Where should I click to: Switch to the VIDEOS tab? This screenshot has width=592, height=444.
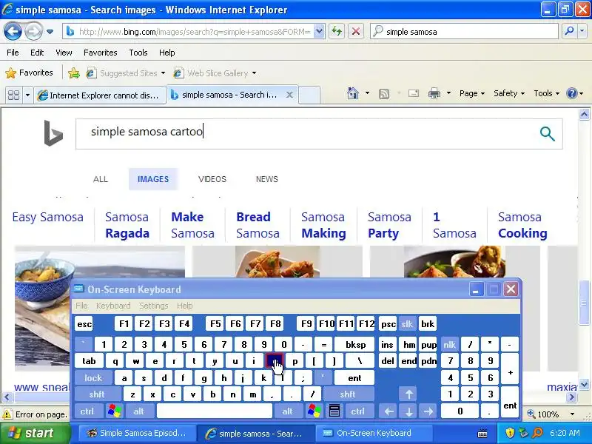212,179
